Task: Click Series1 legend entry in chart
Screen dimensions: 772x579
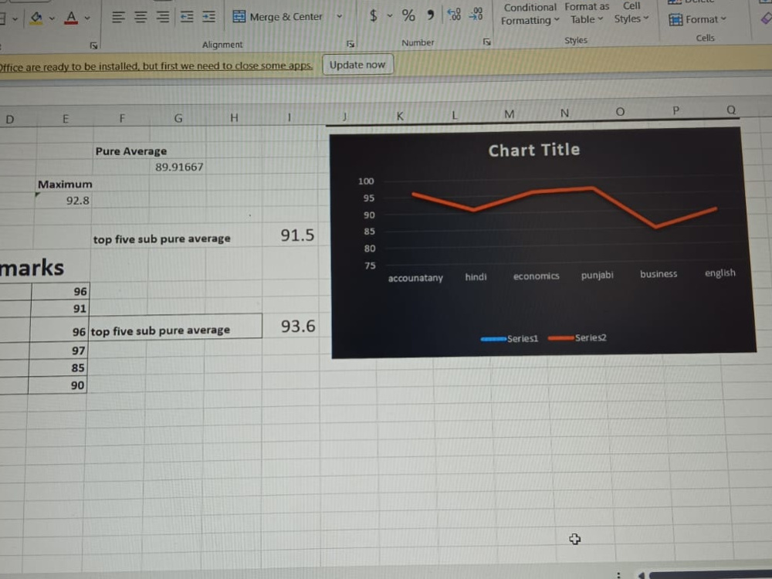Action: pos(510,339)
